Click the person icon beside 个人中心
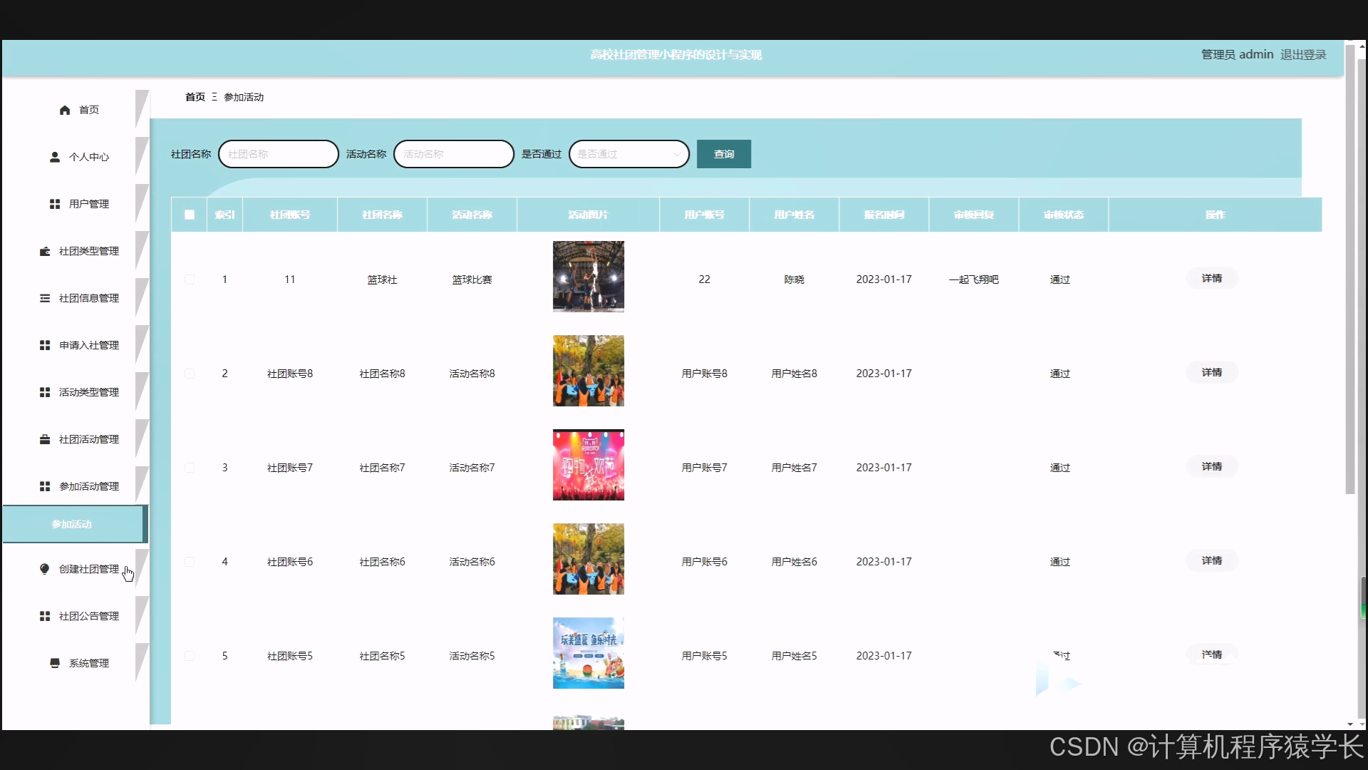Screen dimensions: 1368x770 point(55,157)
